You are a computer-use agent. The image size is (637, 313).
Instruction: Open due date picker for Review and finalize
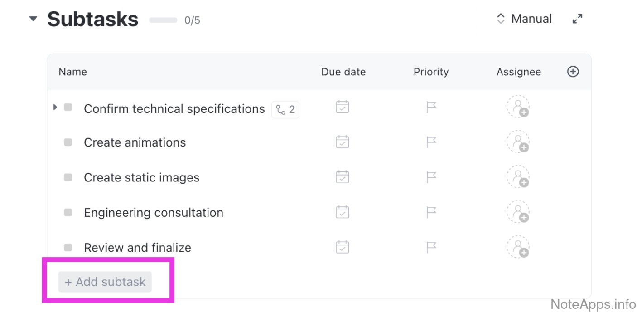point(343,247)
